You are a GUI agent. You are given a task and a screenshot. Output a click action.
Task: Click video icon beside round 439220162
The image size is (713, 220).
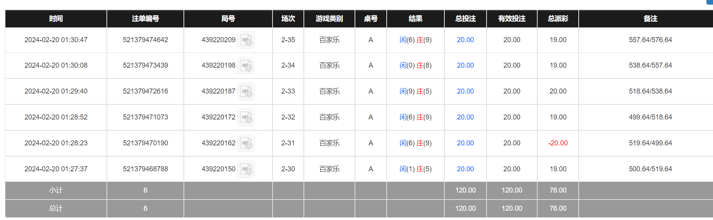(x=246, y=143)
